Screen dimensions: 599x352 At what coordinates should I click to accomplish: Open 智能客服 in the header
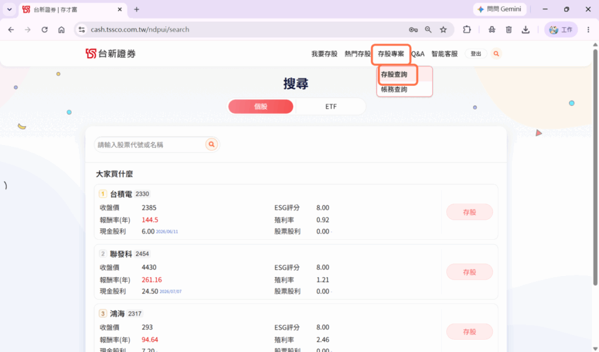coord(445,54)
